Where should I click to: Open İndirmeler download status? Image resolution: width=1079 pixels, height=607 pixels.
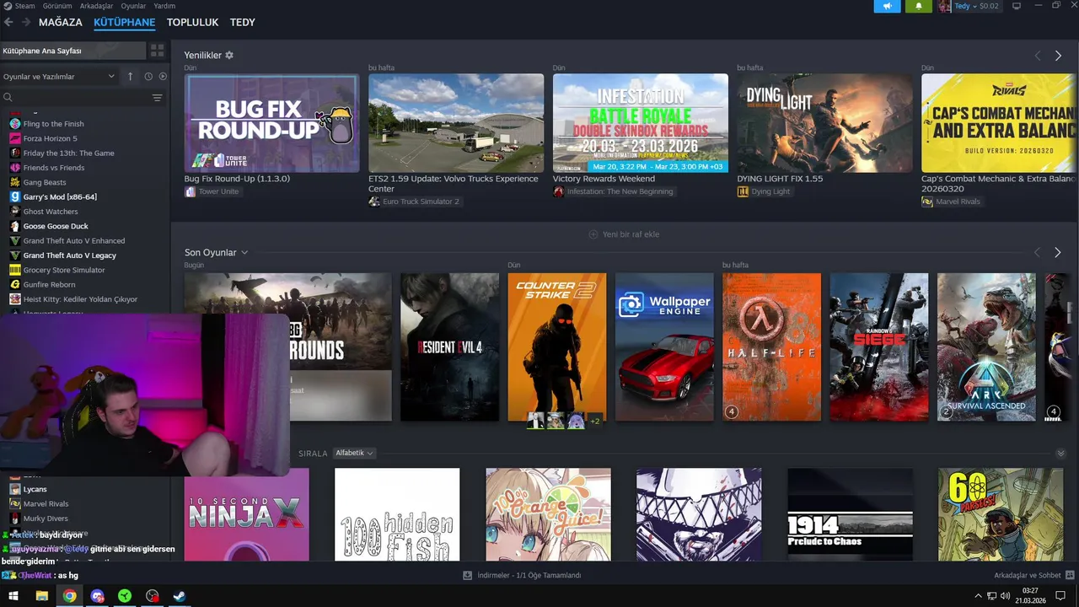coord(522,575)
